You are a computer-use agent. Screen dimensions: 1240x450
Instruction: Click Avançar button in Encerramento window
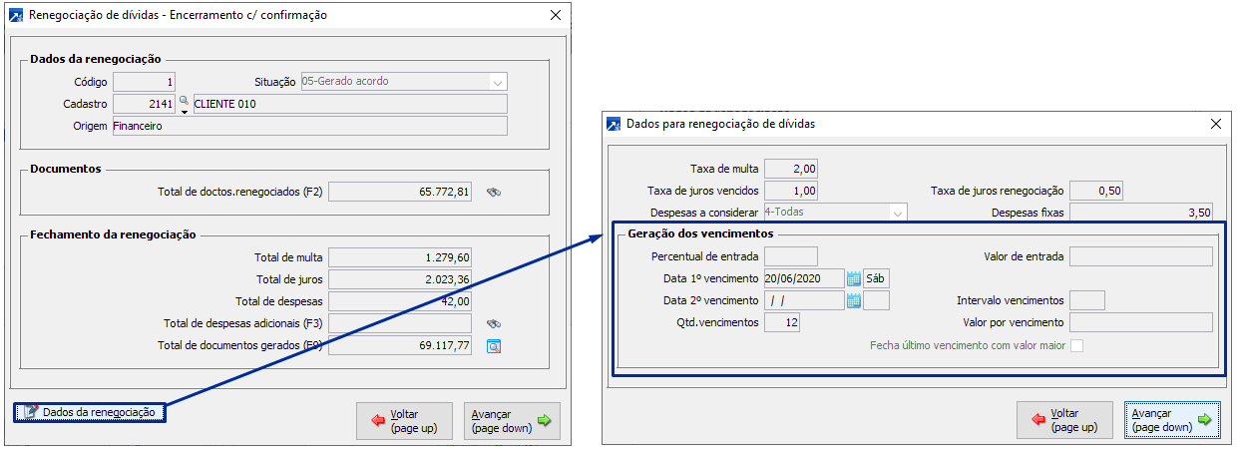pos(512,421)
